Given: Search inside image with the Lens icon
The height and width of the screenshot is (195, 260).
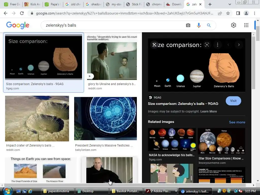Looking at the screenshot, I should (207, 45).
